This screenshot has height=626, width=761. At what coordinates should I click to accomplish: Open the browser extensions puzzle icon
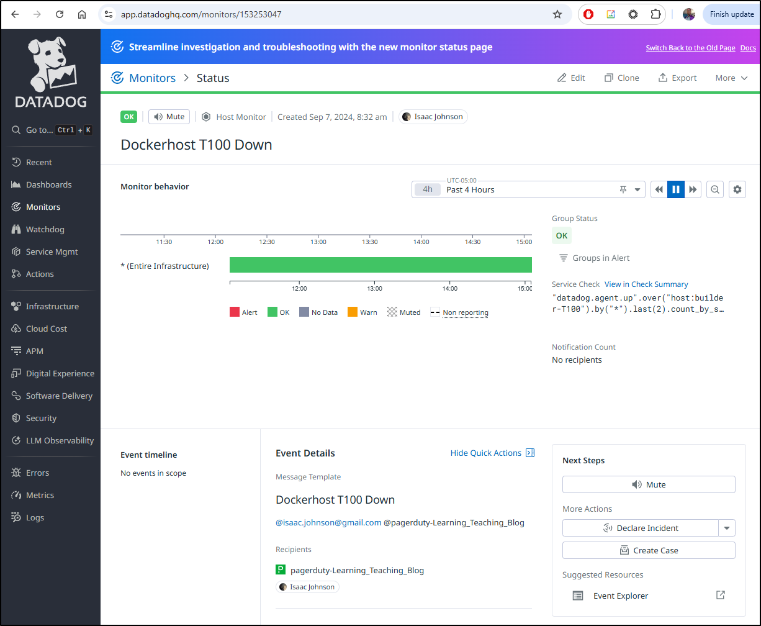point(655,14)
